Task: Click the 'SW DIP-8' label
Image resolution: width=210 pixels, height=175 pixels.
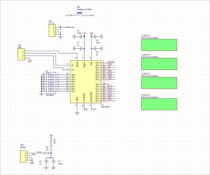Action: click(50, 95)
